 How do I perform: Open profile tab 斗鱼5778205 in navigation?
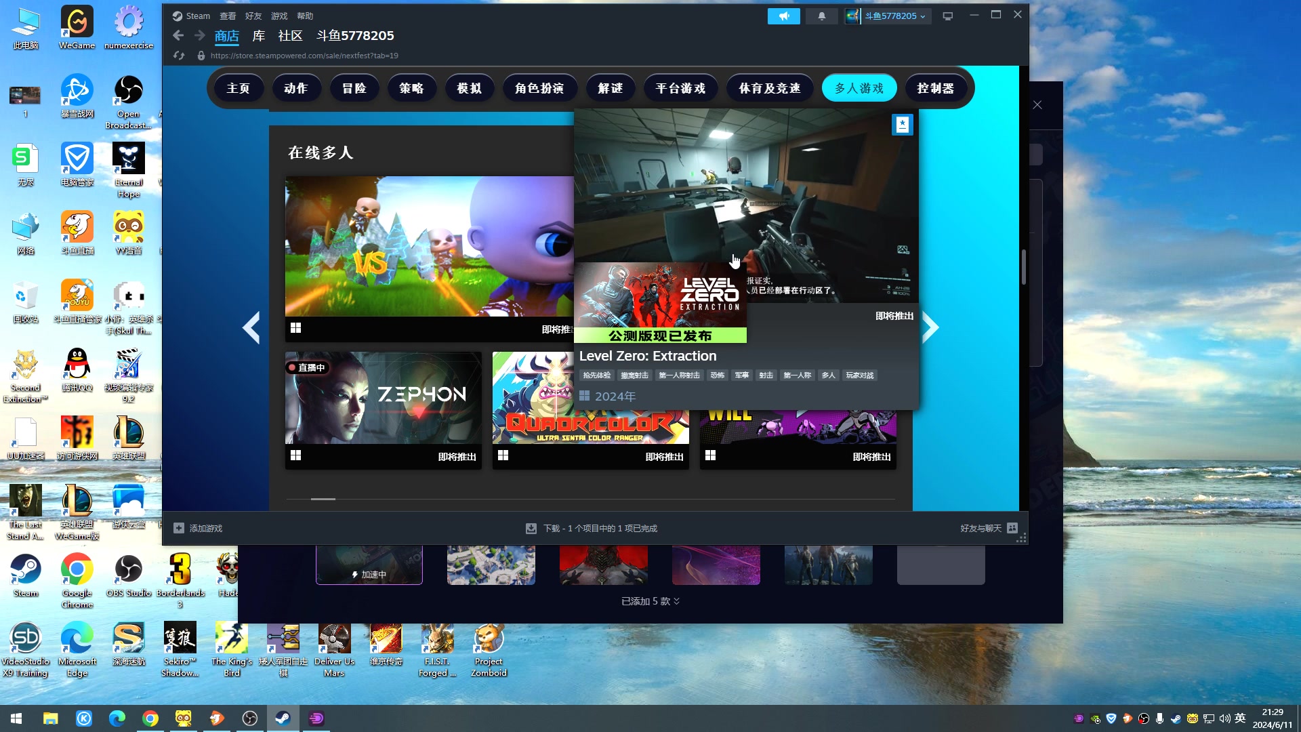[355, 36]
